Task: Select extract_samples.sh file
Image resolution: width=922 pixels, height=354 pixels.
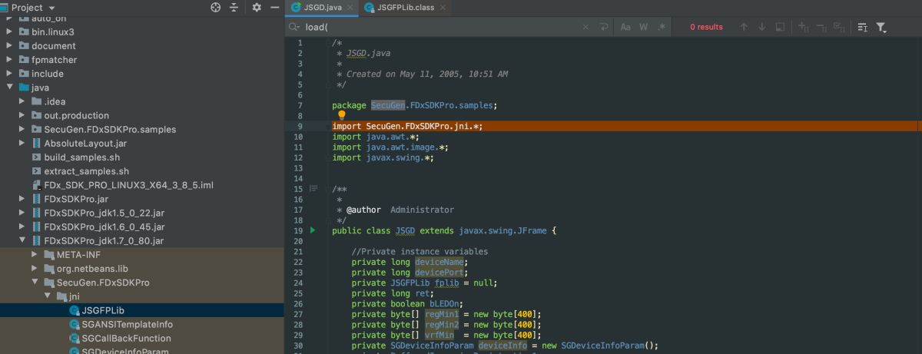Action: pyautogui.click(x=86, y=171)
